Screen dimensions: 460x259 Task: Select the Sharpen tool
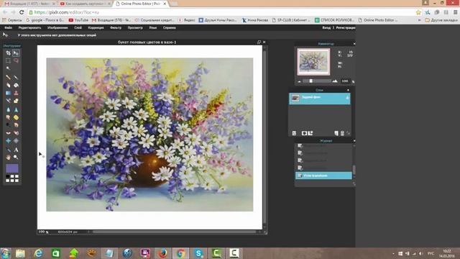click(16, 109)
